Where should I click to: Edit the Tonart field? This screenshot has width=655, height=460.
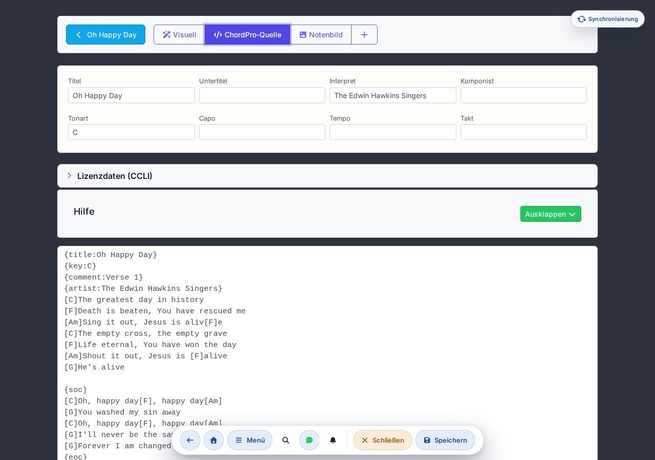click(132, 132)
